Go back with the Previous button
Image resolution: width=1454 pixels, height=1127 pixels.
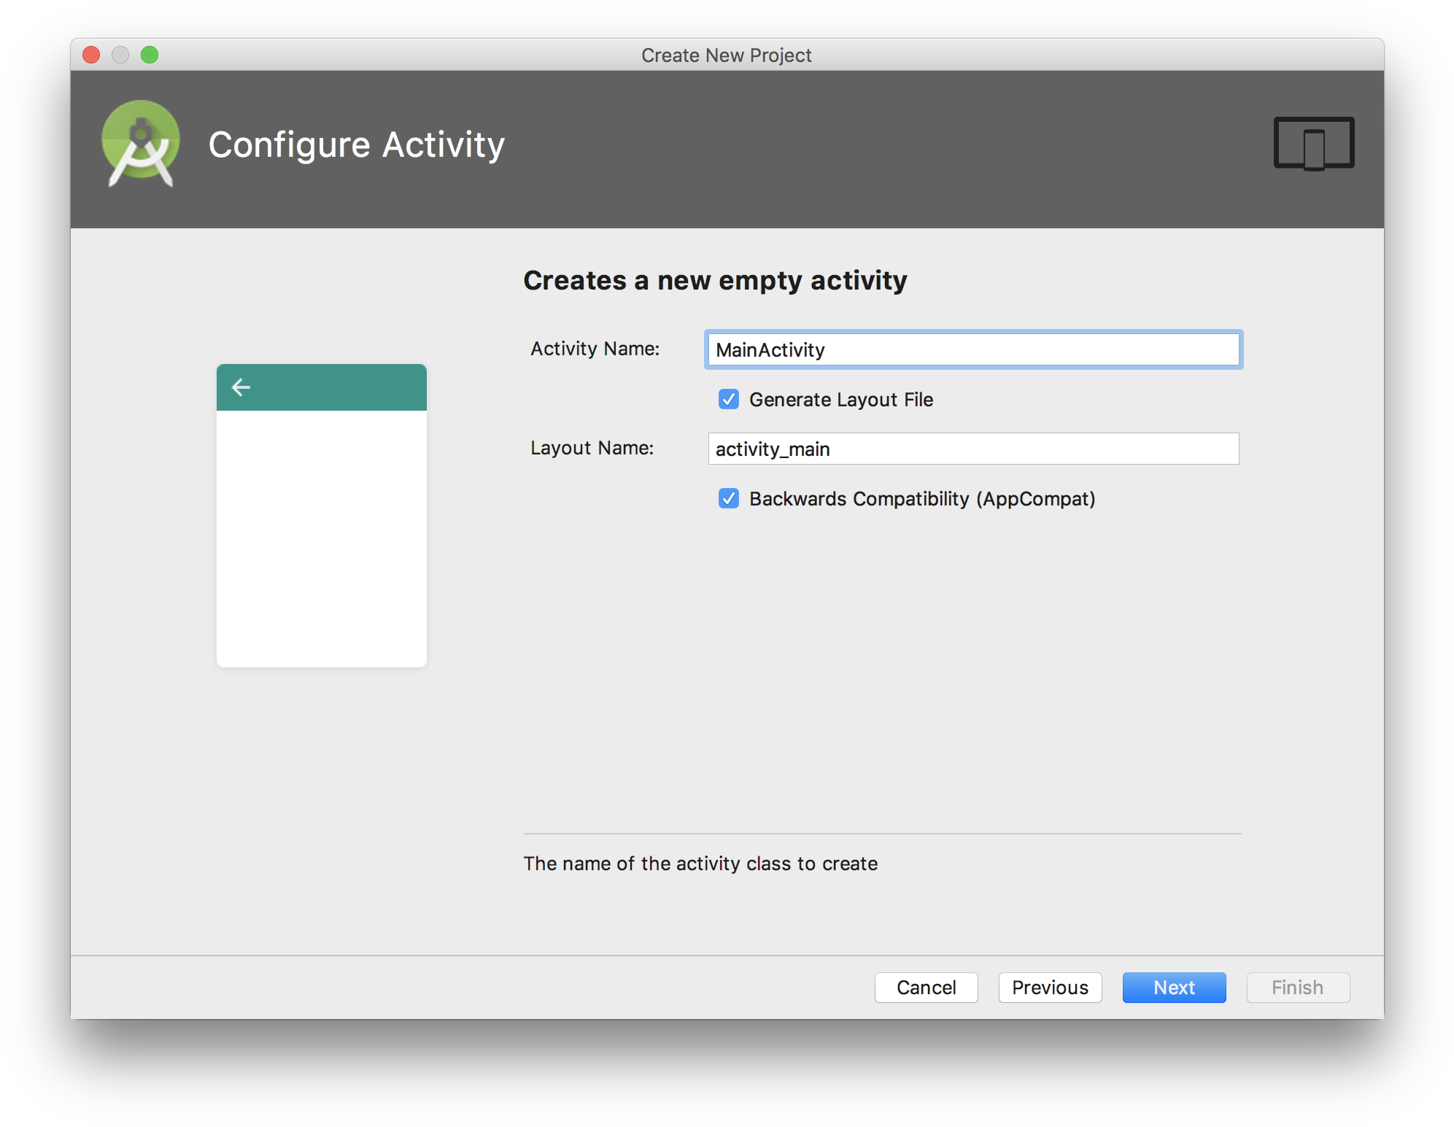coord(1050,988)
